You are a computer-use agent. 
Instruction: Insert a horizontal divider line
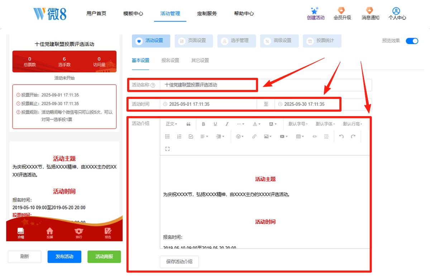pyautogui.click(x=326, y=137)
